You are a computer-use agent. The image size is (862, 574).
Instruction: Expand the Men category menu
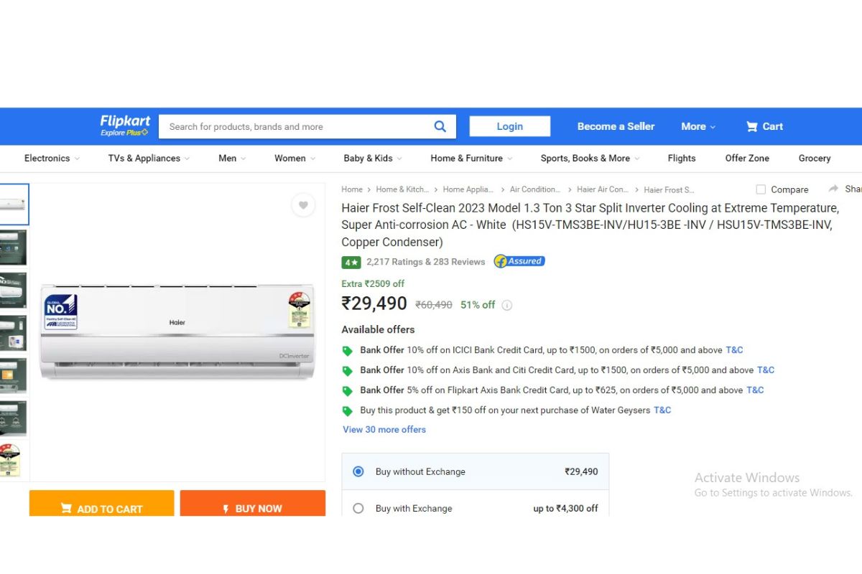coord(232,158)
